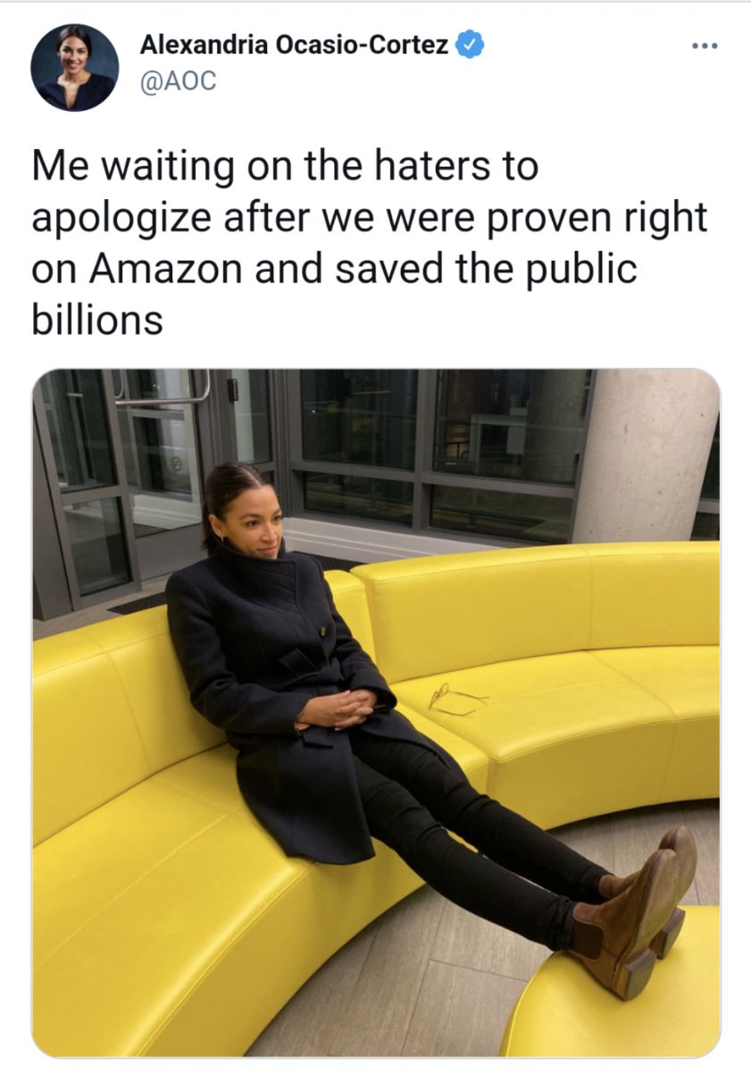Viewport: 751px width, 1072px height.
Task: Click the Alexandria Ocasio-Cortez display name
Action: click(295, 45)
